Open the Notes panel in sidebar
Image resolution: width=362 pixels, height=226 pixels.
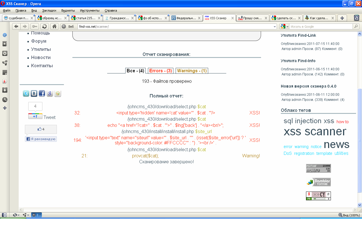click(x=5, y=73)
